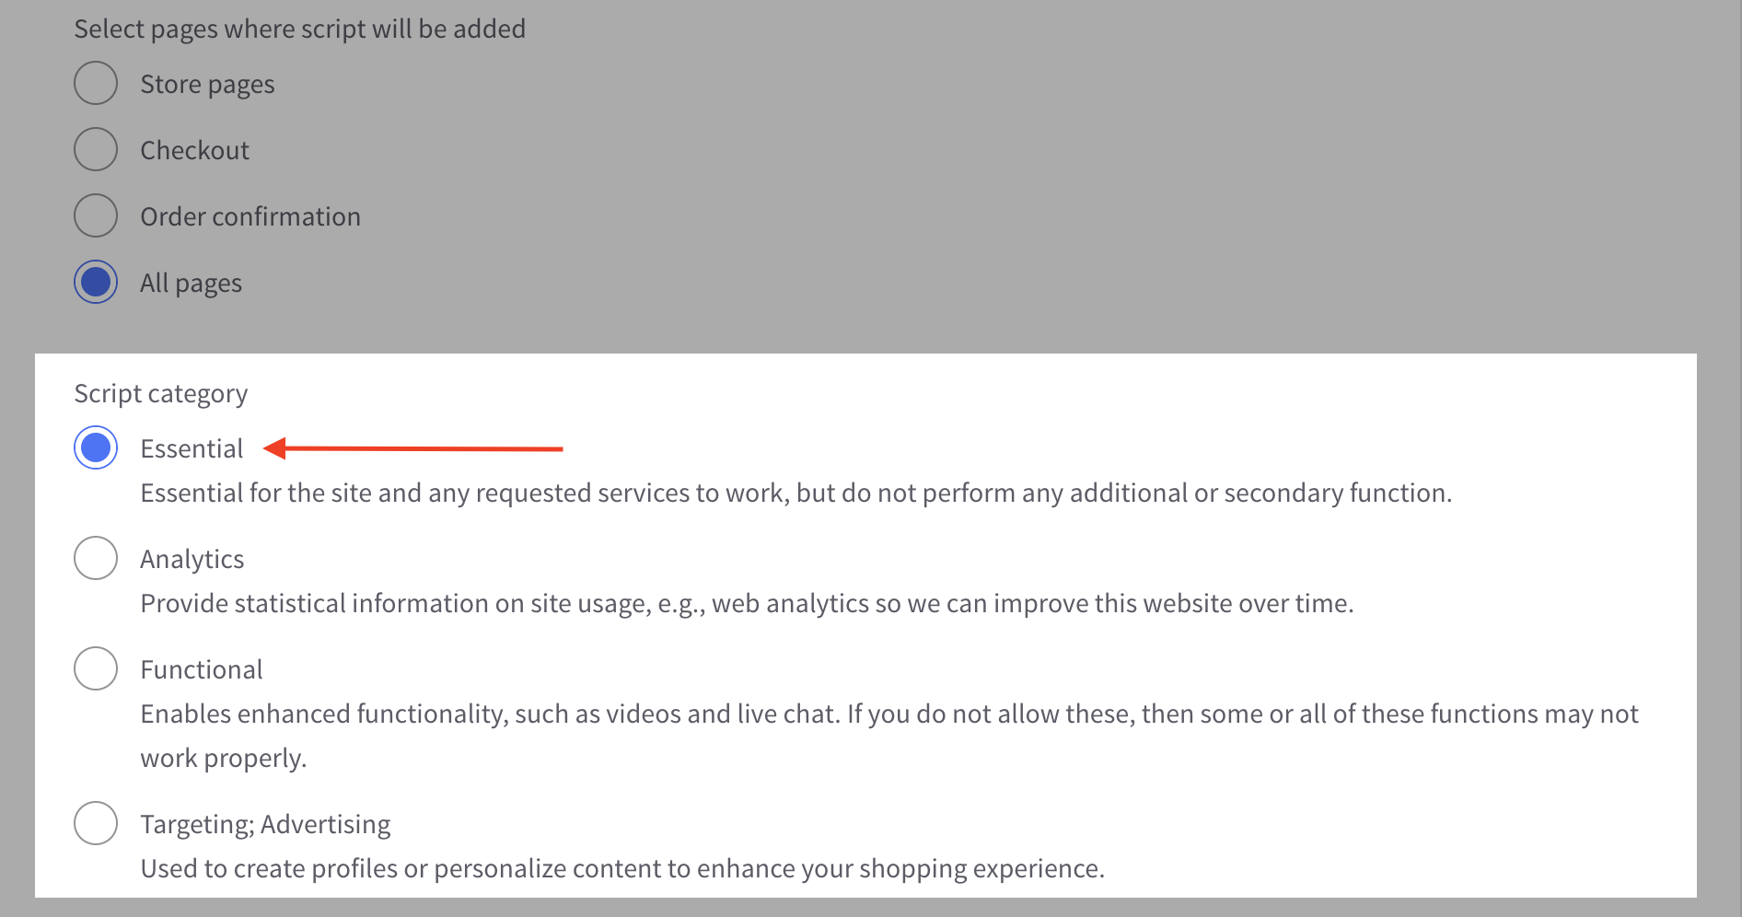Click the Checkout label text
This screenshot has width=1742, height=917.
click(x=194, y=150)
